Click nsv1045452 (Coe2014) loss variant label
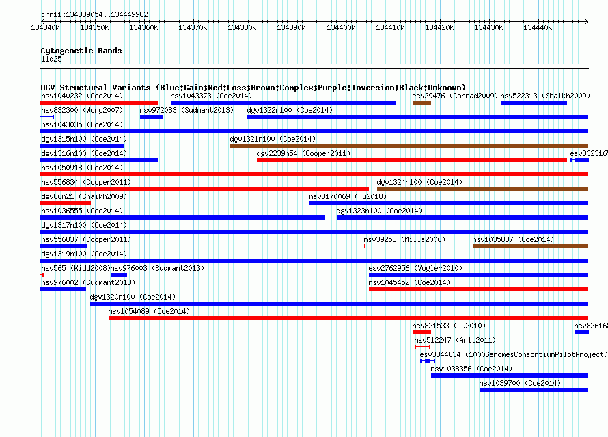Viewport: 608px width, 437px height. [409, 282]
